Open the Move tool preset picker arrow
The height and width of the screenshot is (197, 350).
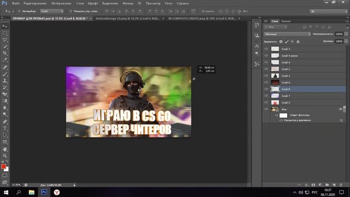tap(13, 11)
